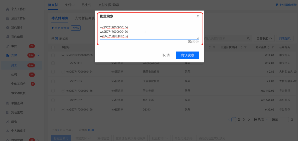Click the magnifier search icon in keyword box
This screenshot has width=298, height=141.
248,38
